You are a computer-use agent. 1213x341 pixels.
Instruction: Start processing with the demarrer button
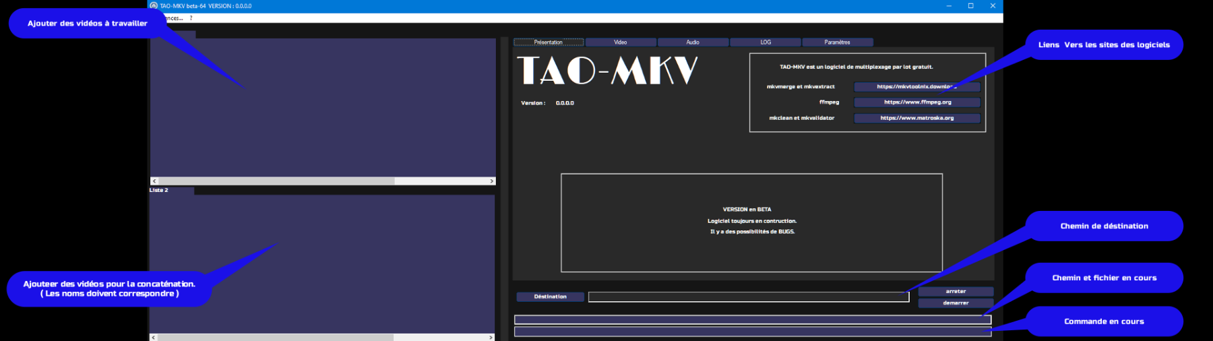pyautogui.click(x=956, y=303)
